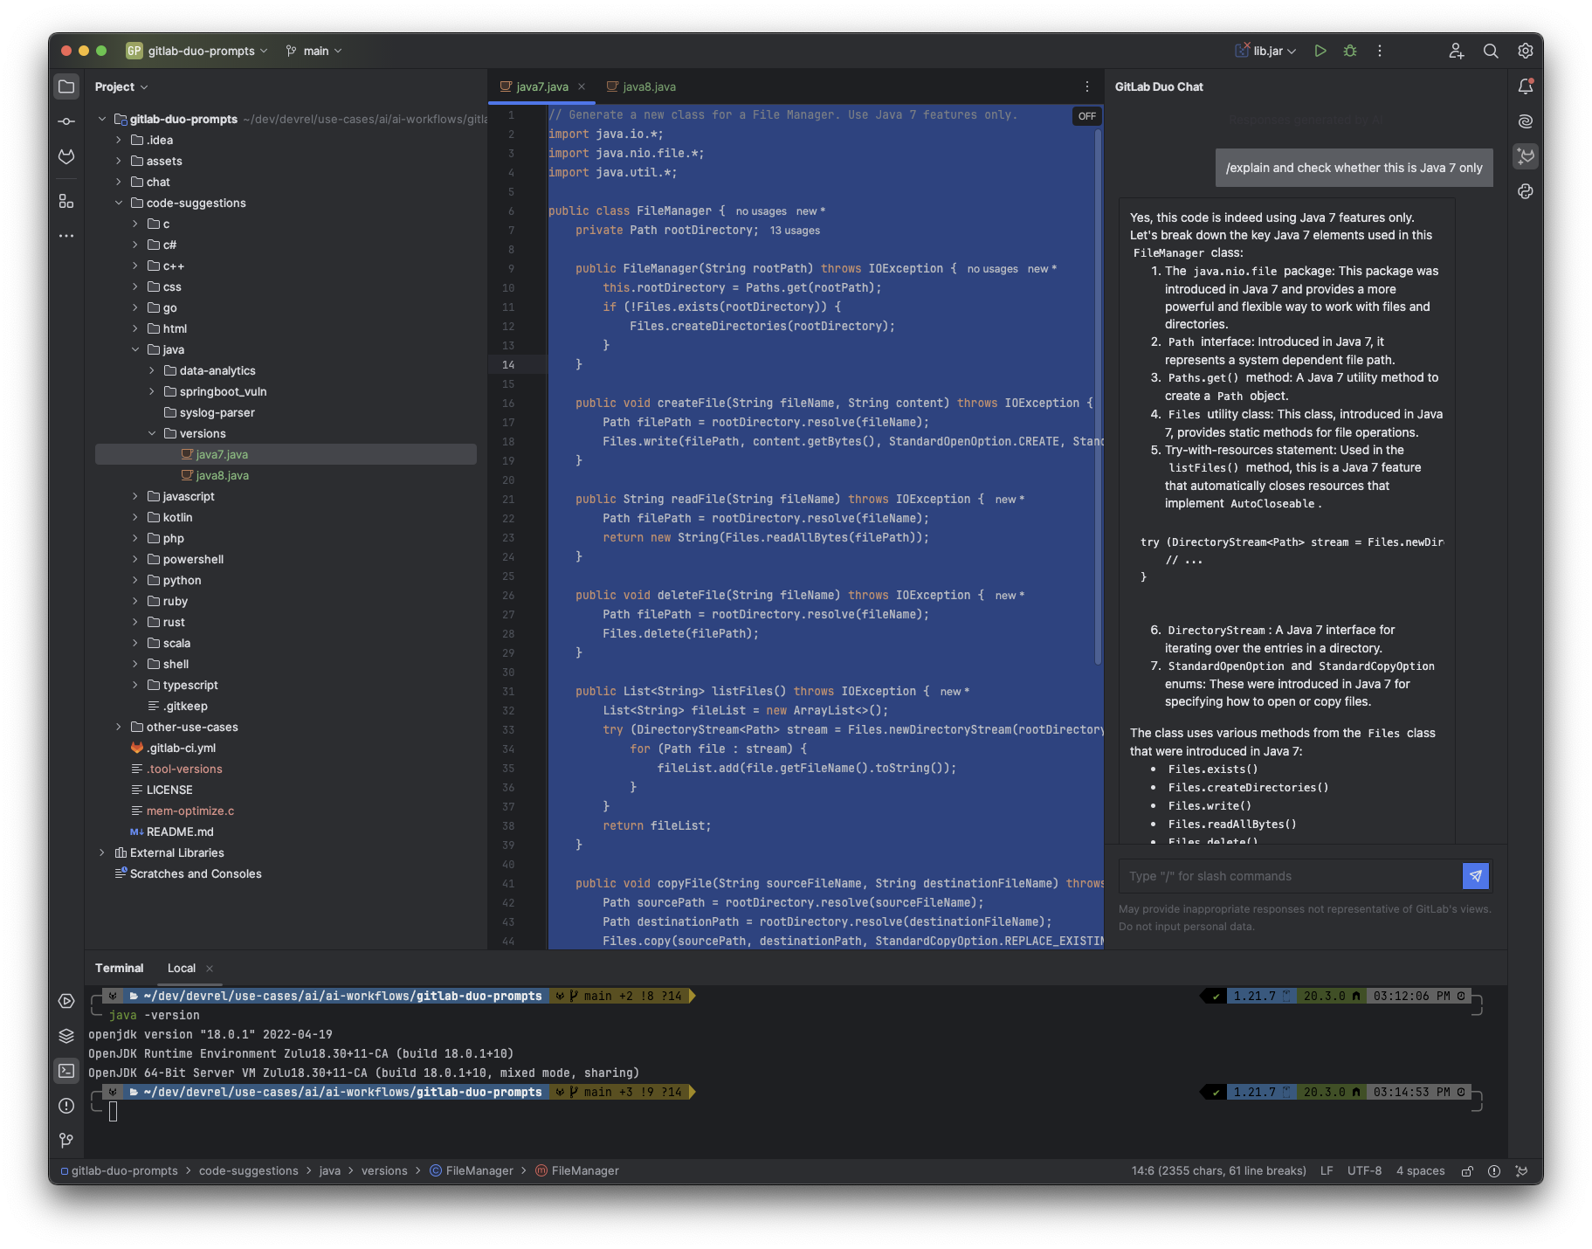Open GitLab Duo Chat icon in right sidebar
Image resolution: width=1592 pixels, height=1249 pixels.
click(1526, 156)
